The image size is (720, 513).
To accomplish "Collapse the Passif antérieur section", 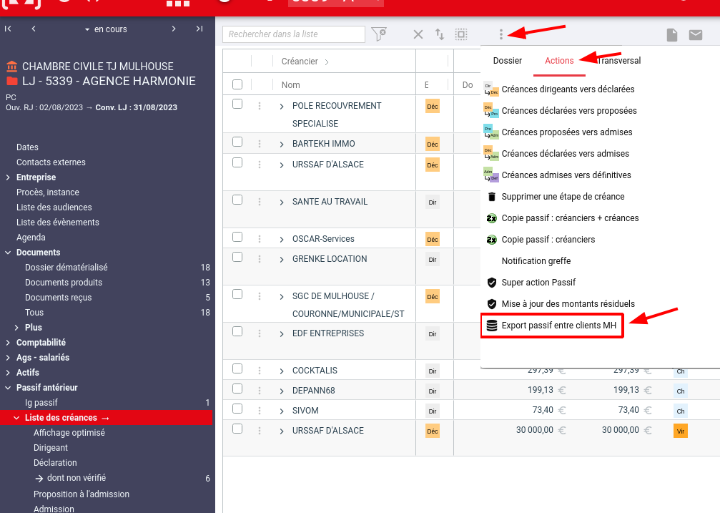I will (8, 388).
